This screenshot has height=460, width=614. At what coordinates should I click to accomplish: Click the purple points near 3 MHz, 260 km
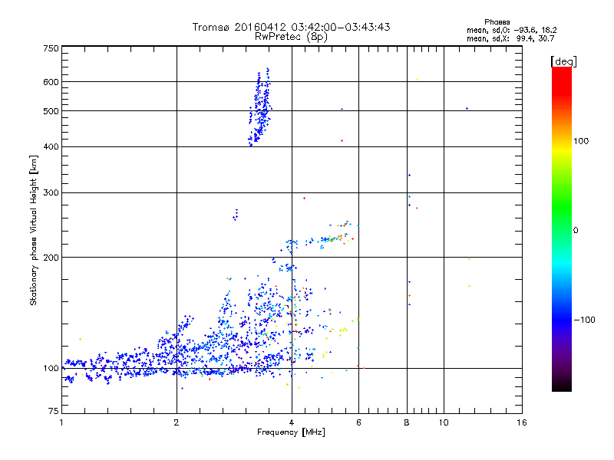coord(236,215)
